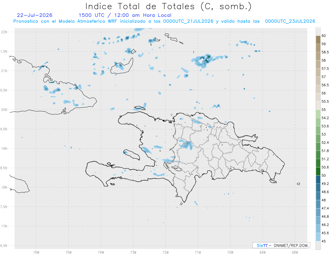This screenshot has width=331, height=256.
Task: Click the "76W" longitude label
Action: click(36, 252)
